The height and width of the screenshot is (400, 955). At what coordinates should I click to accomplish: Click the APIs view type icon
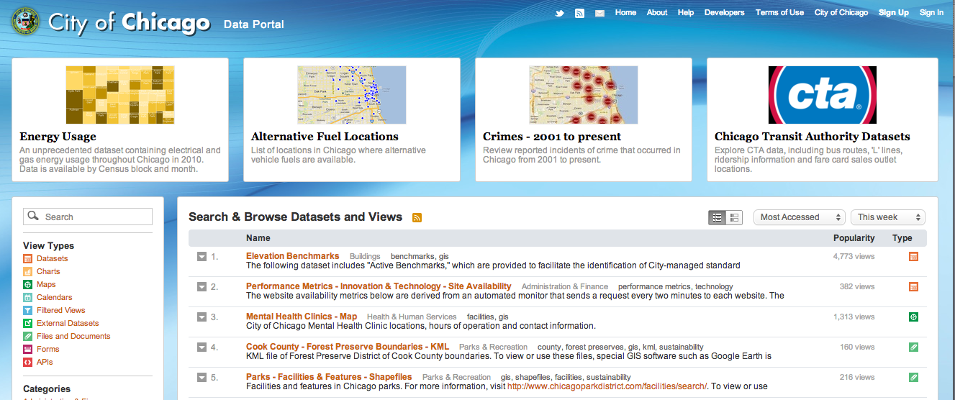[x=28, y=362]
